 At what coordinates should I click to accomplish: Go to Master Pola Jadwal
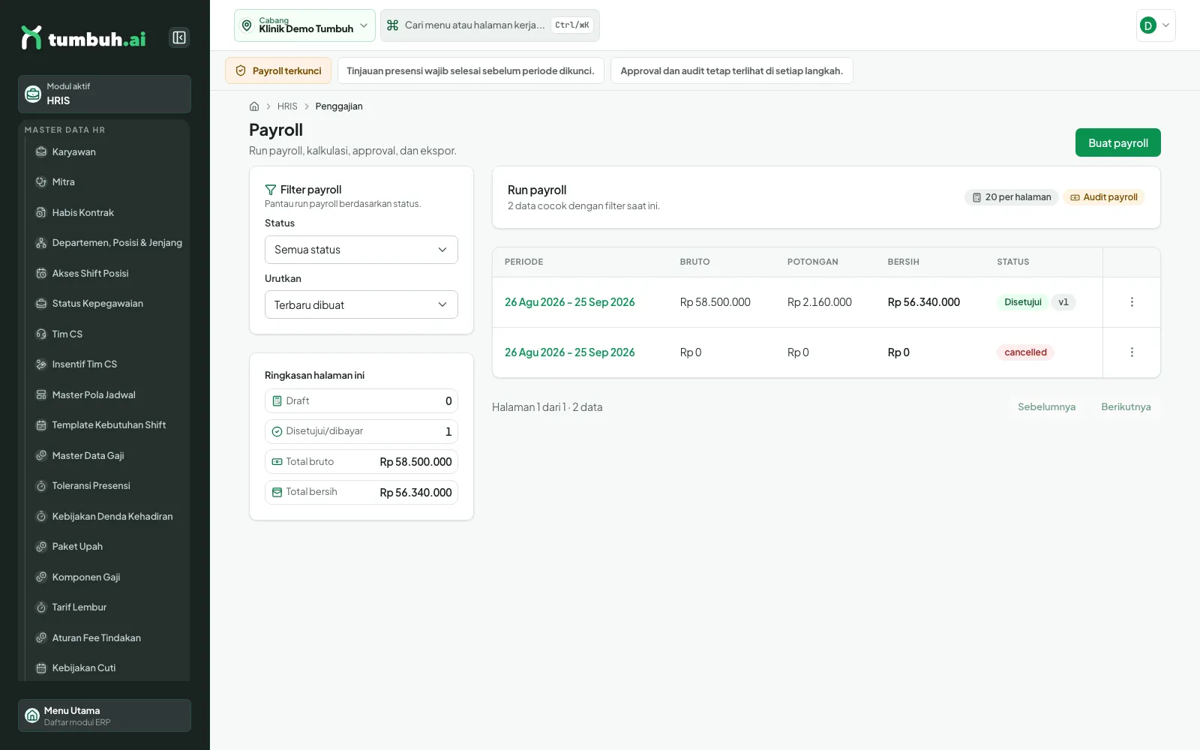[109, 394]
